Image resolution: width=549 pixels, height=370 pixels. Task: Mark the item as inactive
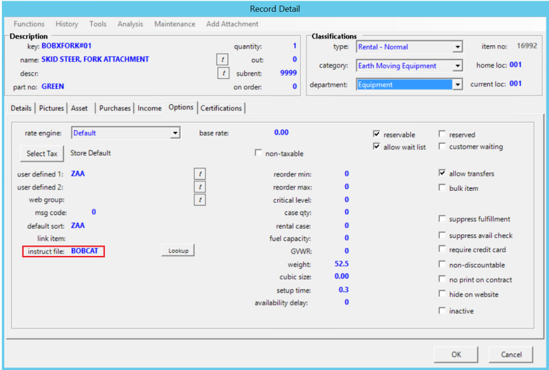coord(442,311)
